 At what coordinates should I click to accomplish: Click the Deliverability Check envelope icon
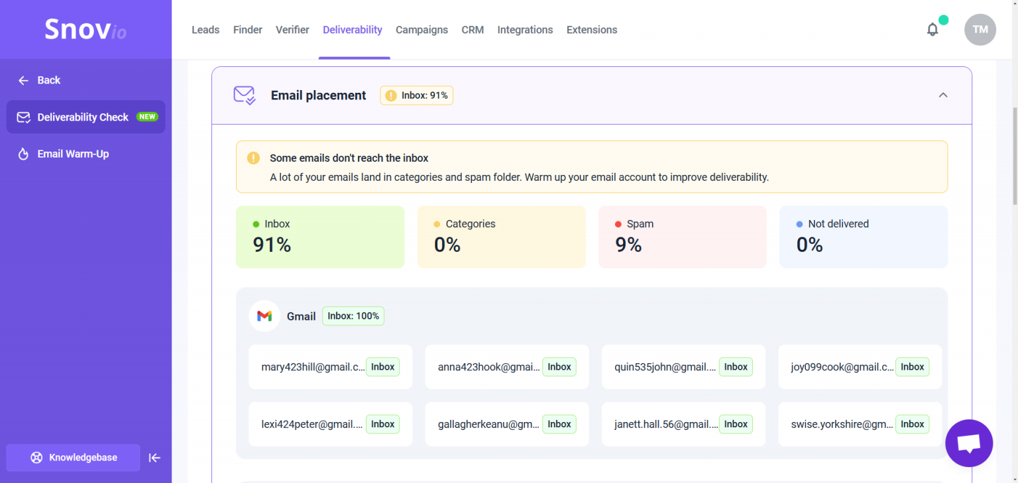point(24,117)
